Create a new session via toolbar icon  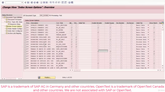click(63, 2)
